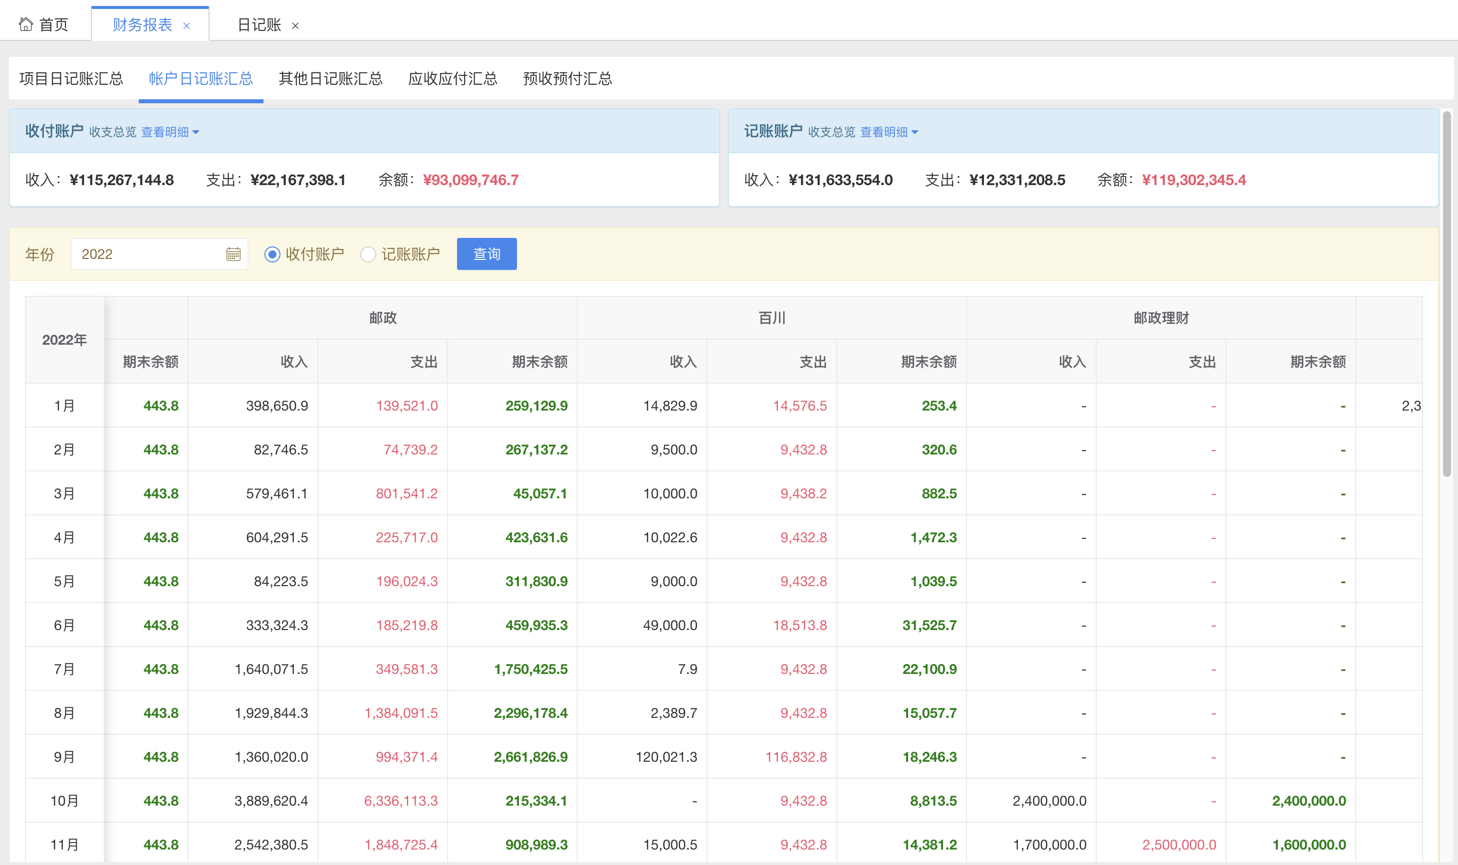Close the 财务报表 tab

coord(187,25)
